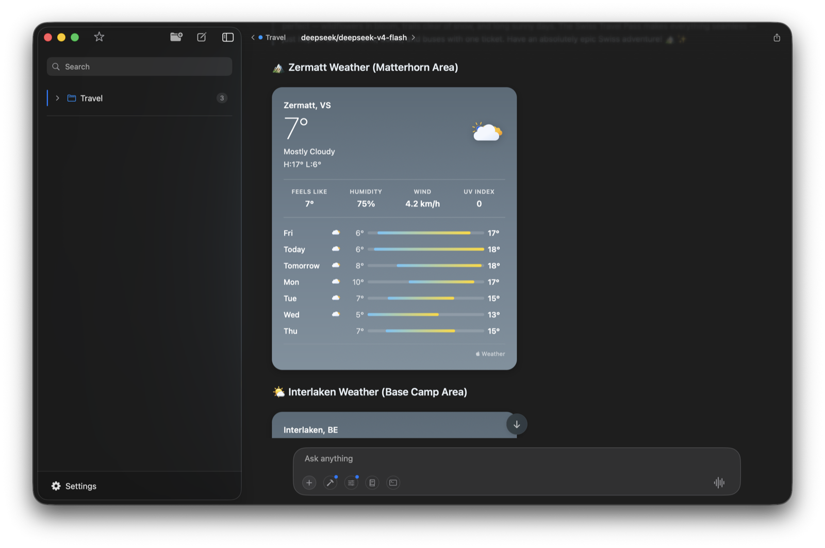Image resolution: width=825 pixels, height=548 pixels.
Task: Click the Search field in sidebar
Action: [x=139, y=67]
